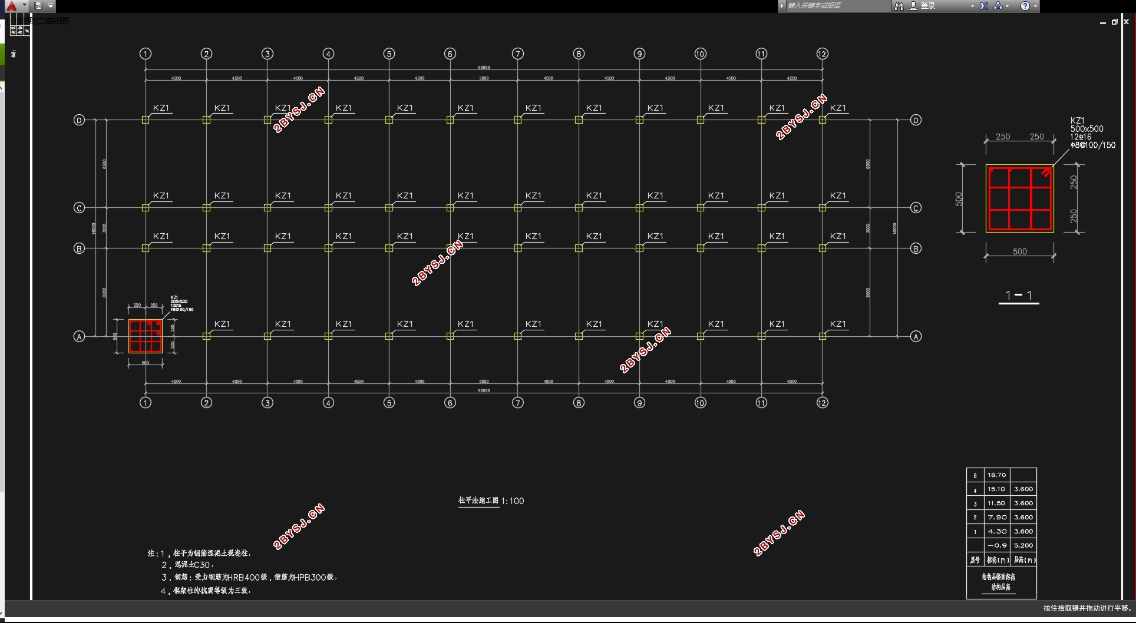This screenshot has width=1136, height=623.
Task: Click the KZ1 label at grid A-12
Action: click(x=838, y=324)
